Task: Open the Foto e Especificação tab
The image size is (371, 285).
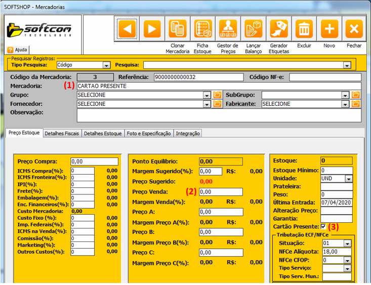Action: coord(148,134)
